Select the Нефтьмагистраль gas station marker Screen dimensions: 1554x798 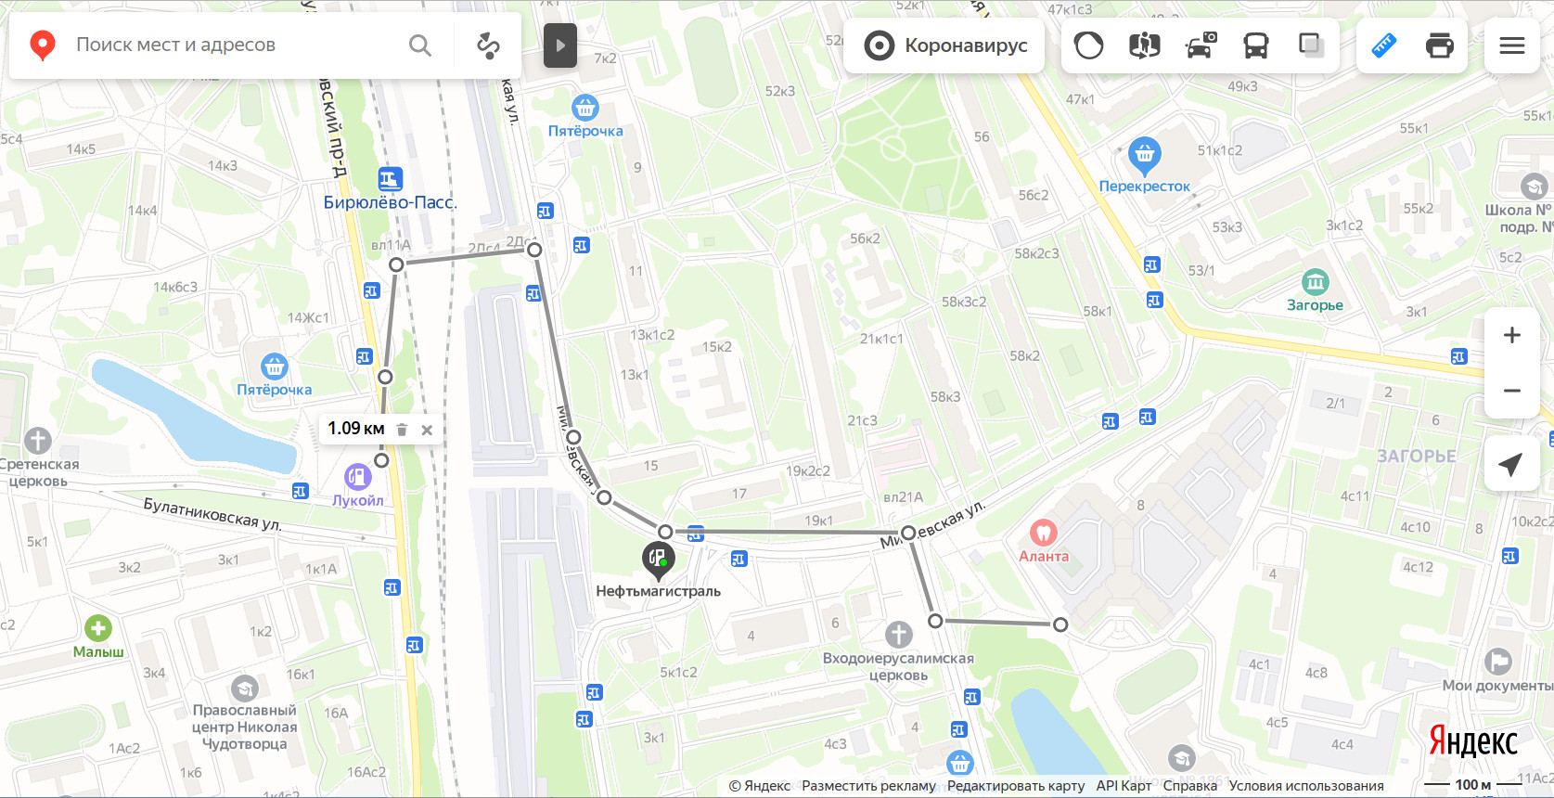658,560
